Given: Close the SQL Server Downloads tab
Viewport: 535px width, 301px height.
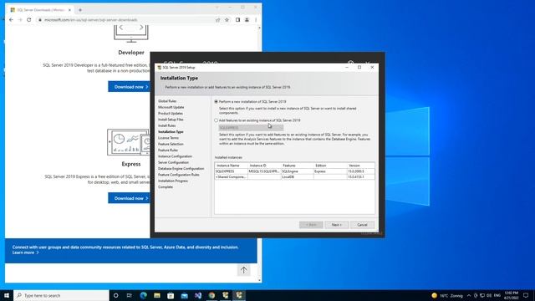Looking at the screenshot, I should 69,10.
